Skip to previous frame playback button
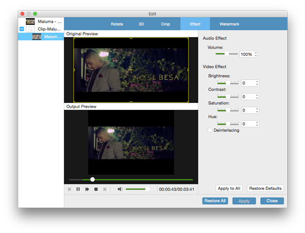The height and width of the screenshot is (233, 305). click(x=69, y=189)
